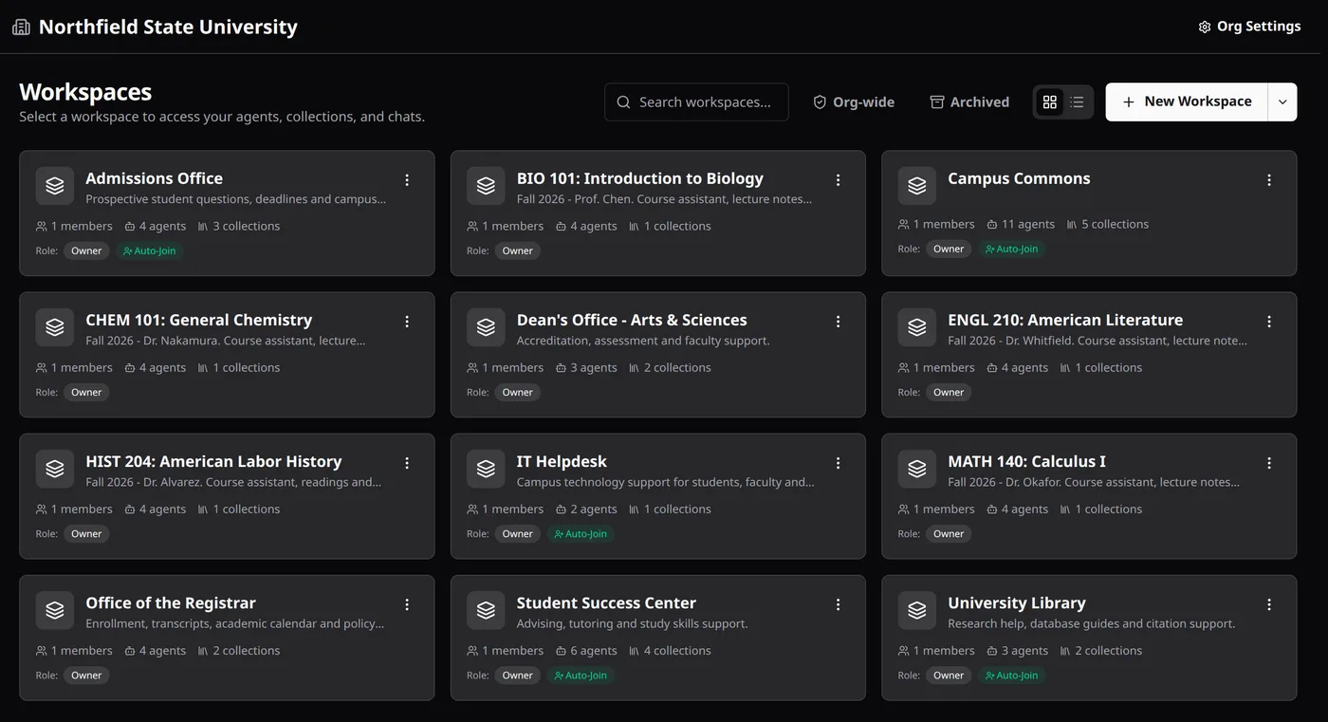
Task: Open more options for Office of the Registrar
Action: (x=407, y=604)
